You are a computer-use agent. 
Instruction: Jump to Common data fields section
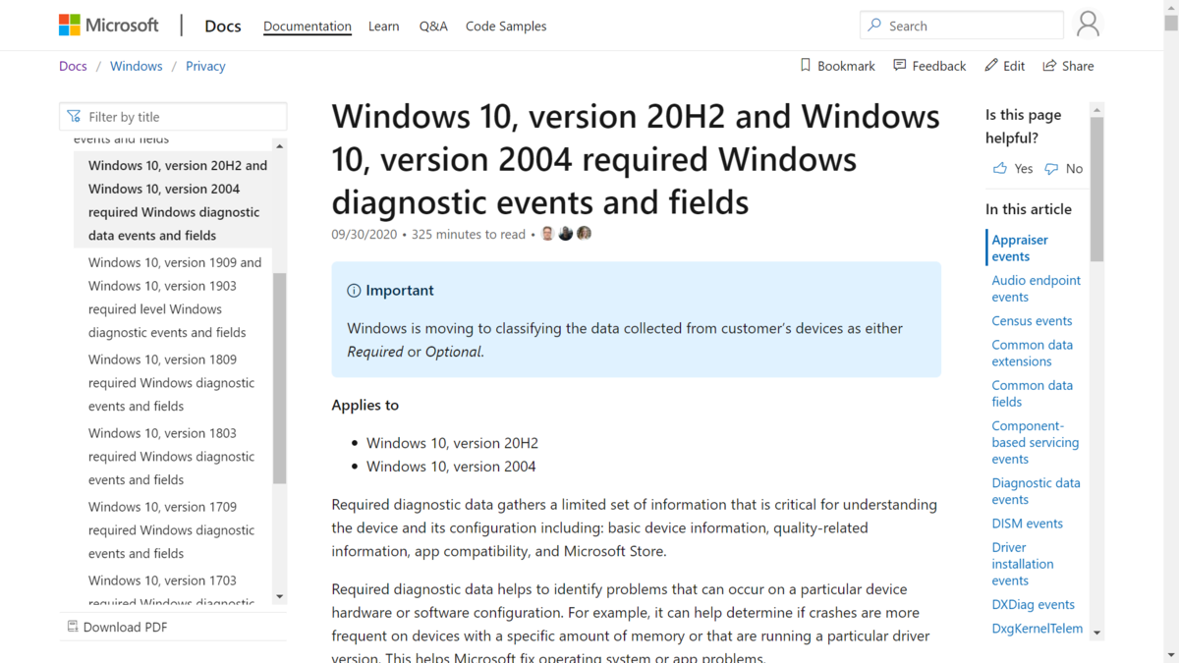click(x=1032, y=394)
